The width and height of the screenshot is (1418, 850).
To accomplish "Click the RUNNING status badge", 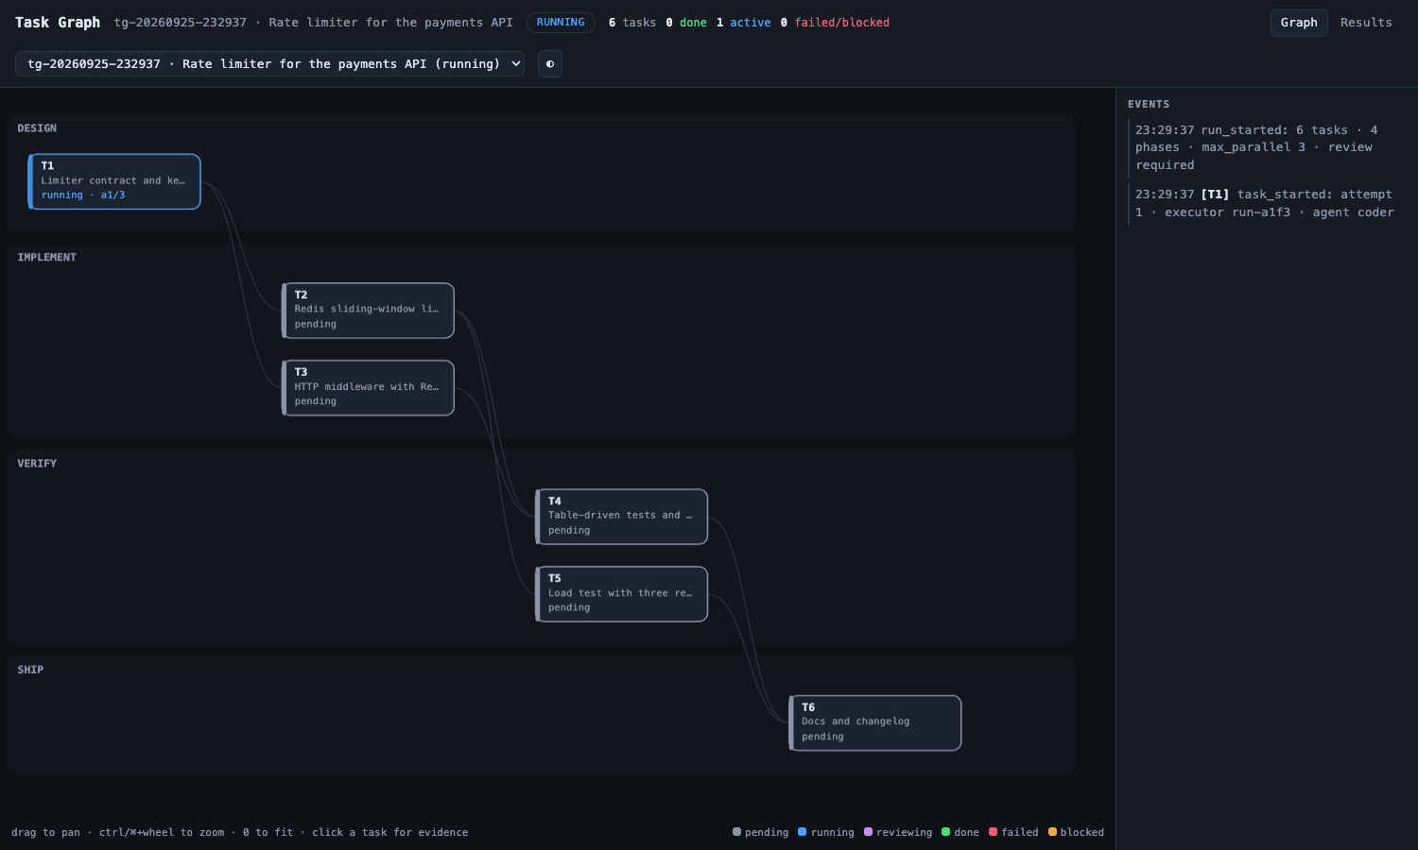I will coord(561,23).
